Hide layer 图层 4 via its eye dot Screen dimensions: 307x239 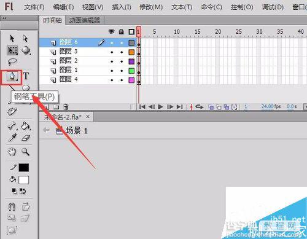point(112,80)
